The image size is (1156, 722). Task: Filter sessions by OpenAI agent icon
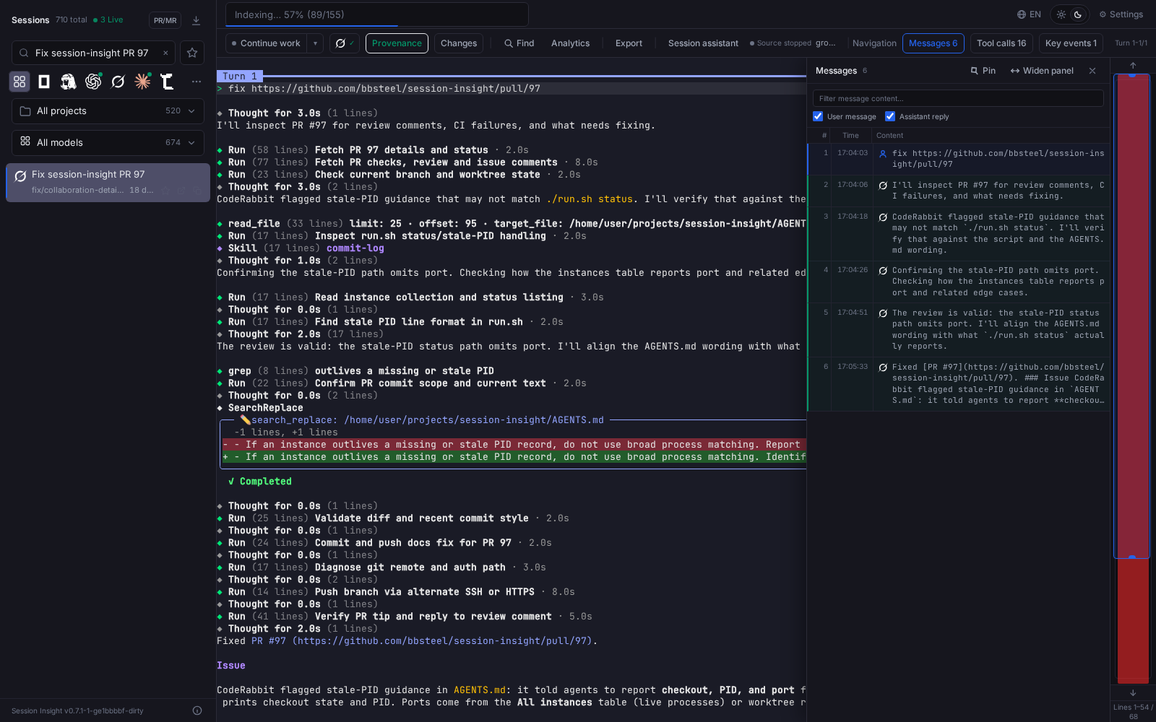point(93,82)
